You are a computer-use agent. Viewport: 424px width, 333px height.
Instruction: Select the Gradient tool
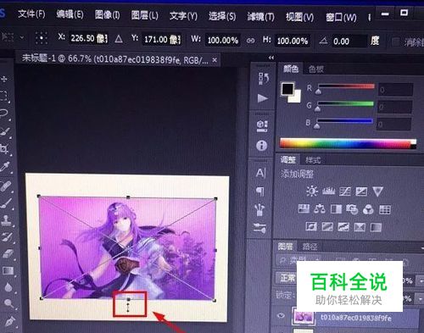coord(8,270)
